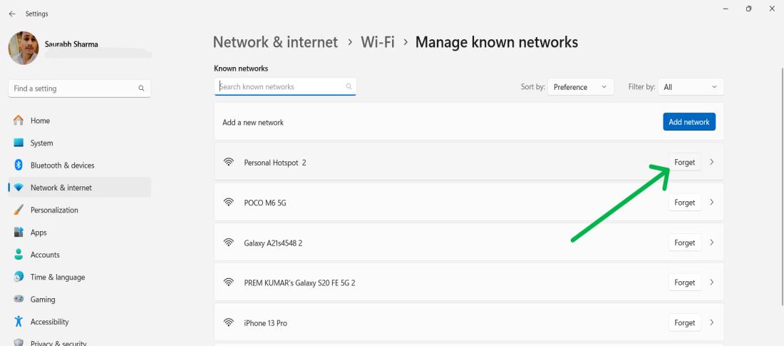Select Network & internet in sidebar
The height and width of the screenshot is (346, 784).
[x=61, y=188]
